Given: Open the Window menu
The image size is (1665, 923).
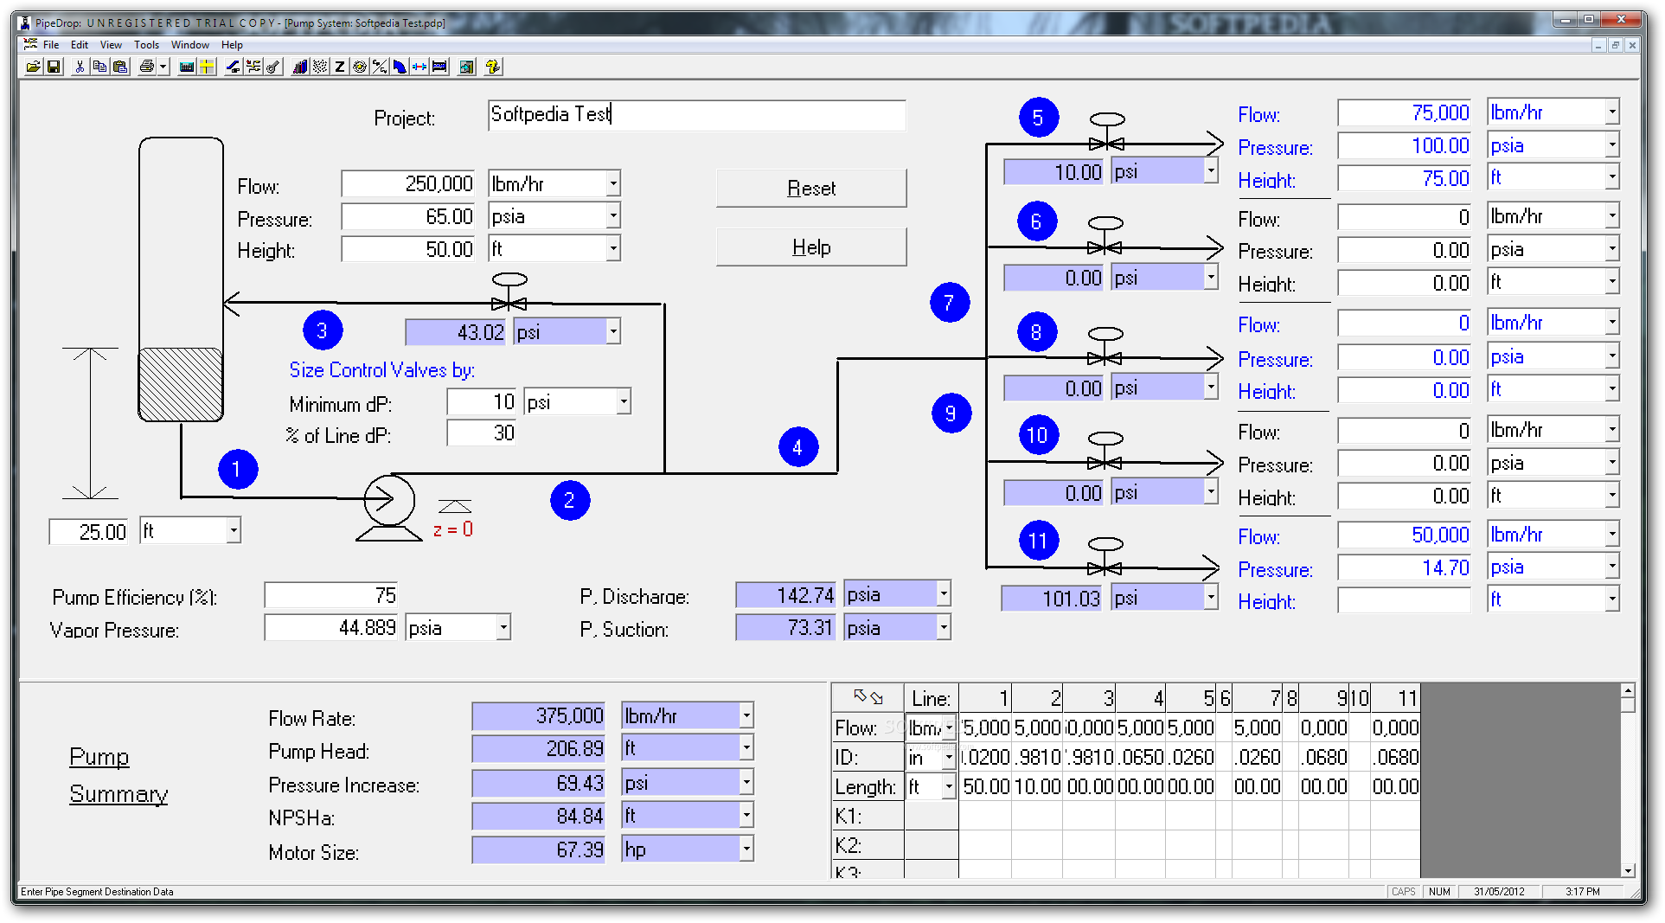Looking at the screenshot, I should tap(189, 45).
